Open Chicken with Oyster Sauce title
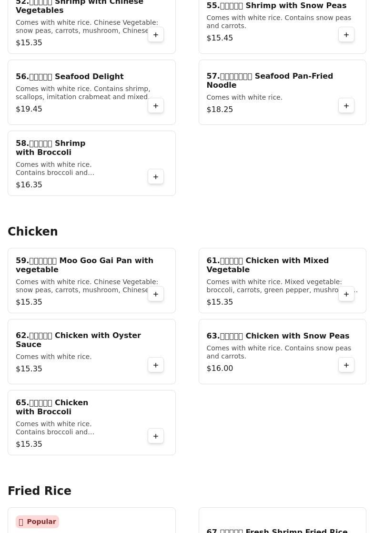The width and height of the screenshot is (374, 533). click(78, 340)
